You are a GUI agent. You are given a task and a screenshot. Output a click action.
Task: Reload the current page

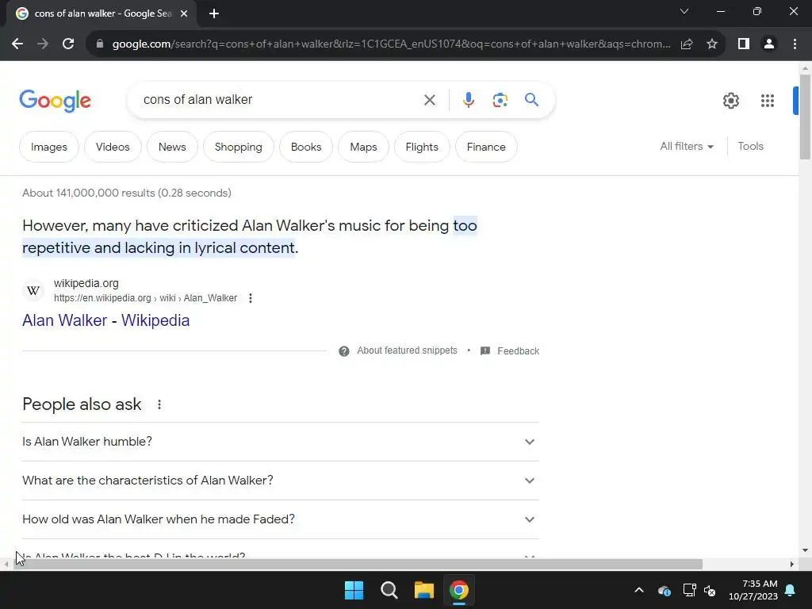(68, 44)
